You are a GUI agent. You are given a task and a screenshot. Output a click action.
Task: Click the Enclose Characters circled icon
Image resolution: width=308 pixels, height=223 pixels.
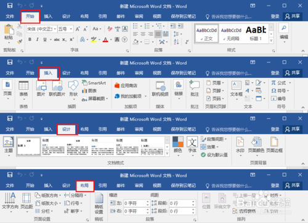click(x=124, y=40)
